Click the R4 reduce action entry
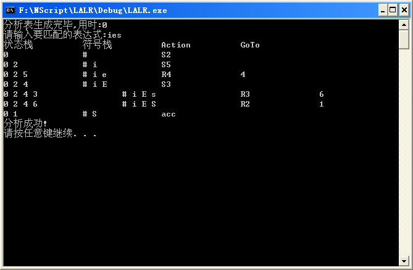 [166, 75]
